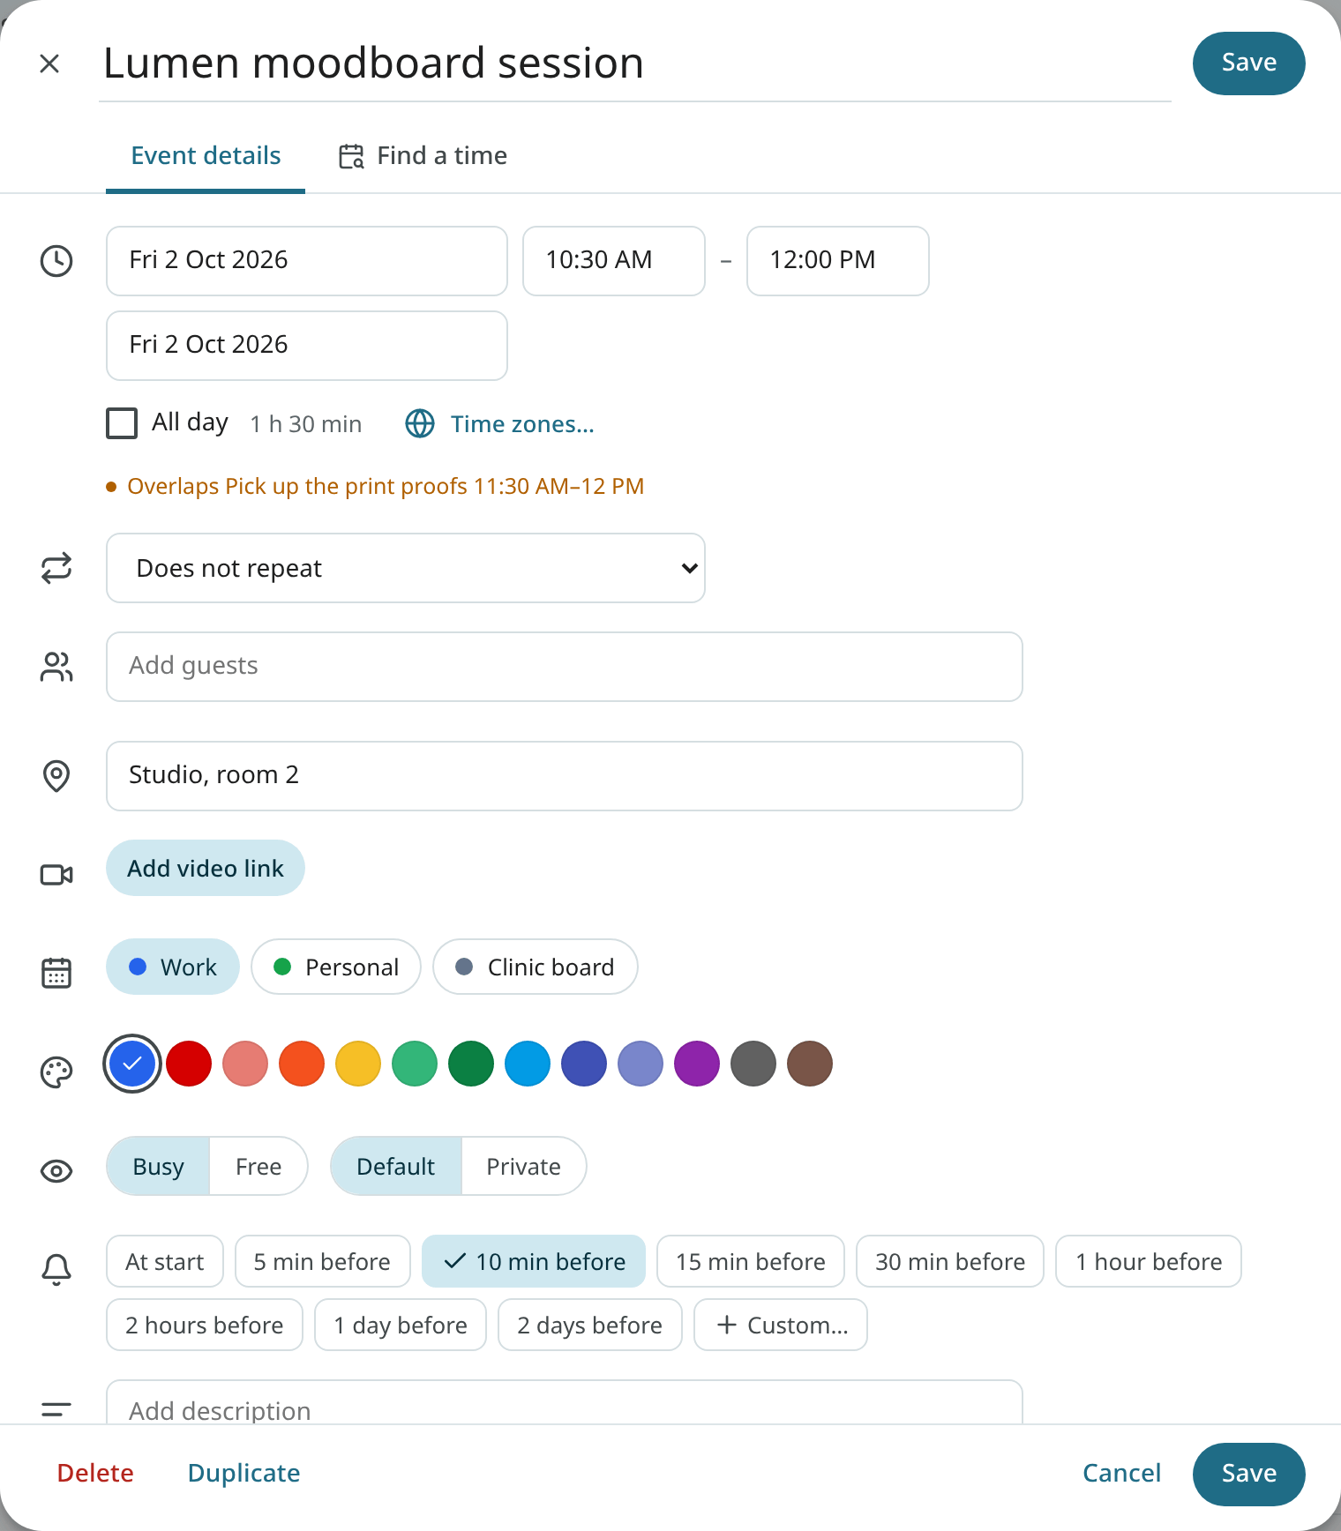This screenshot has height=1531, width=1341.
Task: Open the Time zones link
Action: pos(522,424)
